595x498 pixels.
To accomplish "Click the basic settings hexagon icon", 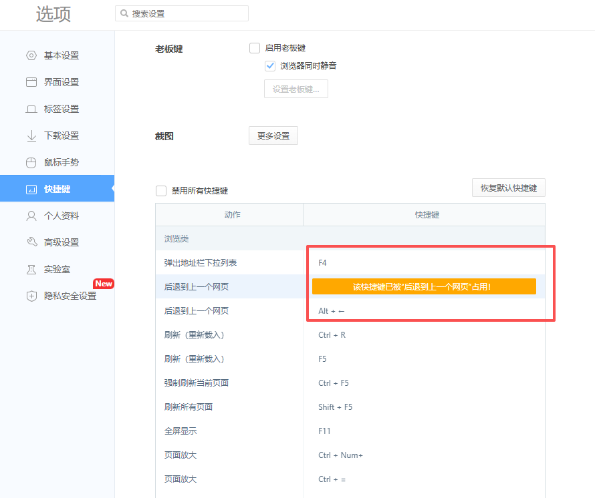I will [31, 55].
